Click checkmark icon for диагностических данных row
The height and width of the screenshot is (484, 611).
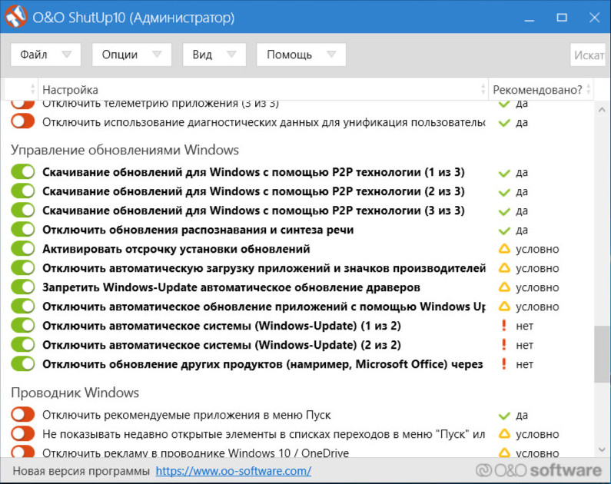[x=504, y=123]
